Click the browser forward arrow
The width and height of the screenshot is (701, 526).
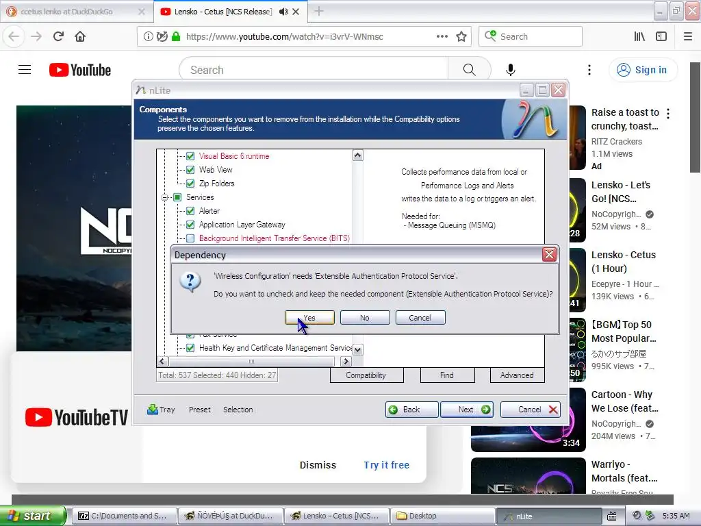(36, 36)
